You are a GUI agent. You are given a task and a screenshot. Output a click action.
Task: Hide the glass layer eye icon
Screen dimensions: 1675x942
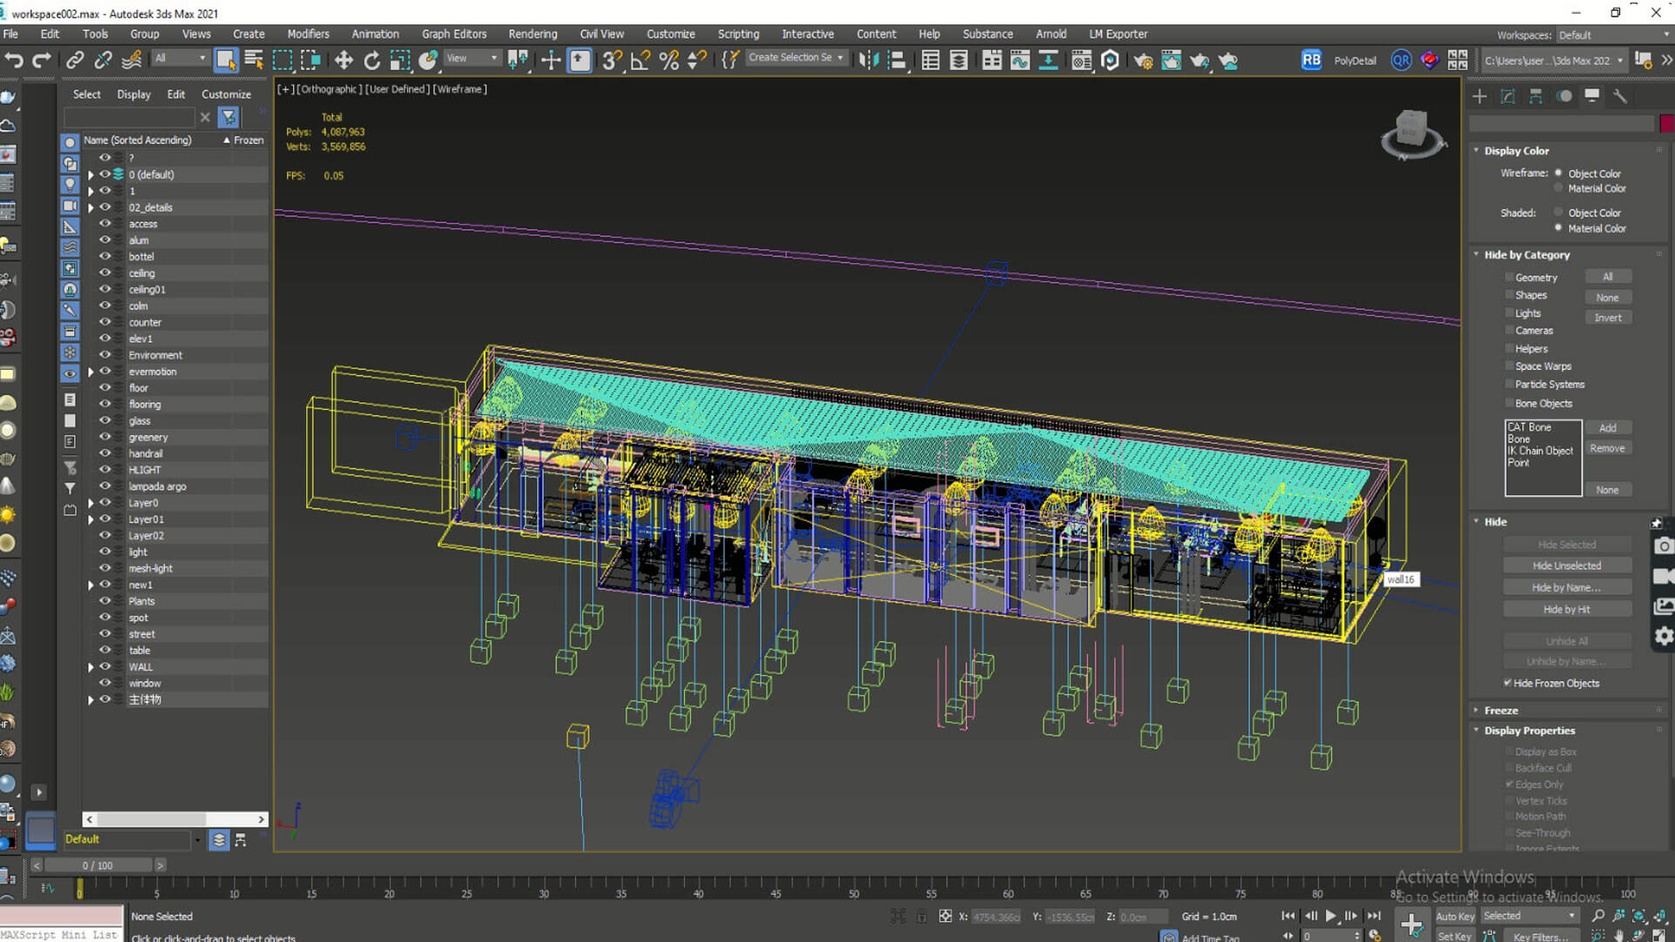coord(105,420)
